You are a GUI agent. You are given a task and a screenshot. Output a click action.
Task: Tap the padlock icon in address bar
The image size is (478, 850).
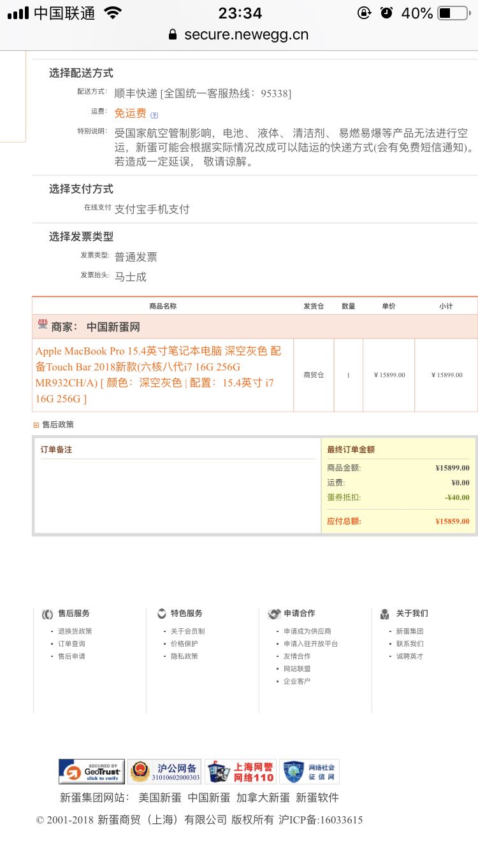173,35
